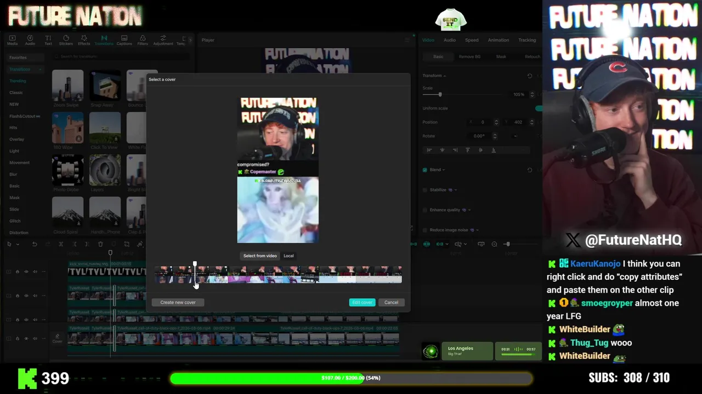
Task: Select the Glitch transitions category
Action: 15,221
